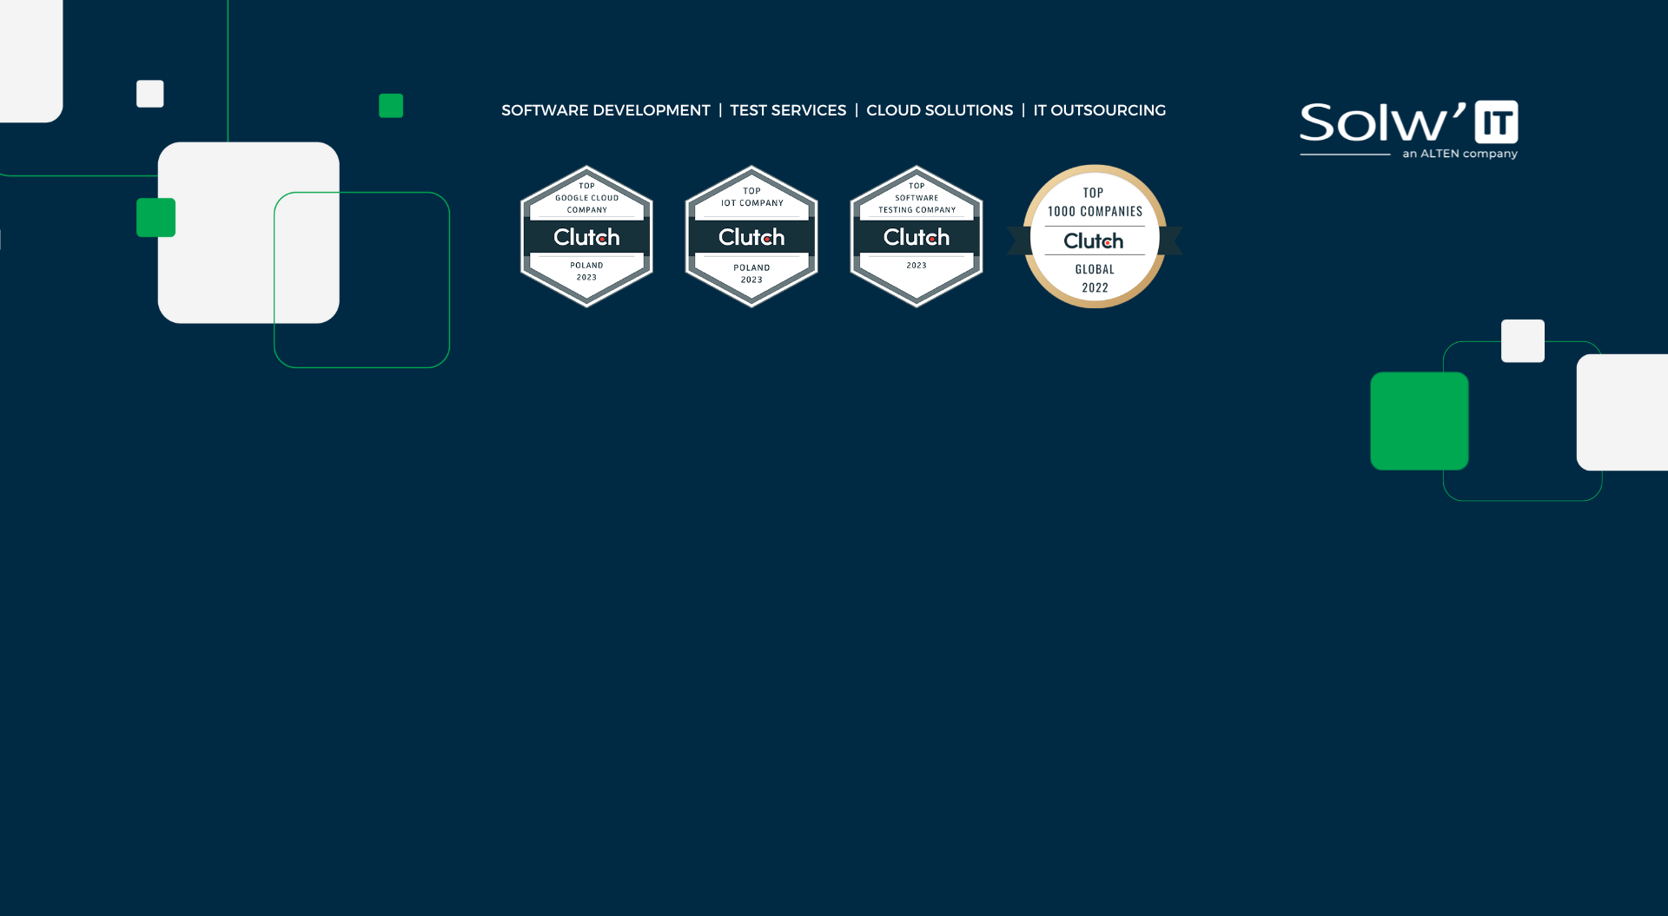This screenshot has height=916, width=1668.
Task: Select the IT OUTSOURCING text
Action: coord(1099,110)
